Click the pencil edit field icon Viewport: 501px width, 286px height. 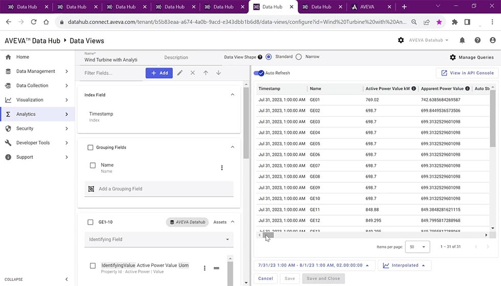[x=180, y=73]
